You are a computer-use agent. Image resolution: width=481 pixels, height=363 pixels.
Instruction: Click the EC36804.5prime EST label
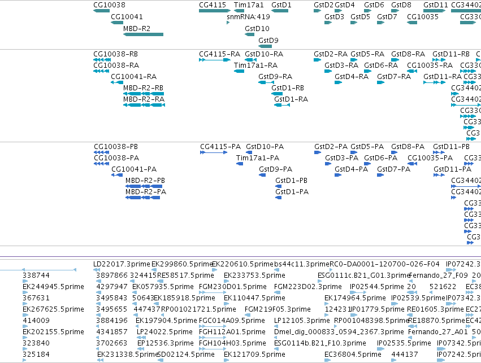coord(353,355)
